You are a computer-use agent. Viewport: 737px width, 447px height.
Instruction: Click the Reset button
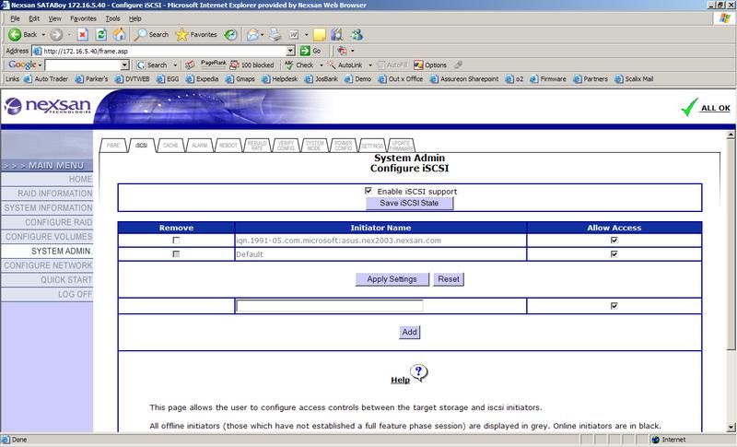[x=449, y=279]
